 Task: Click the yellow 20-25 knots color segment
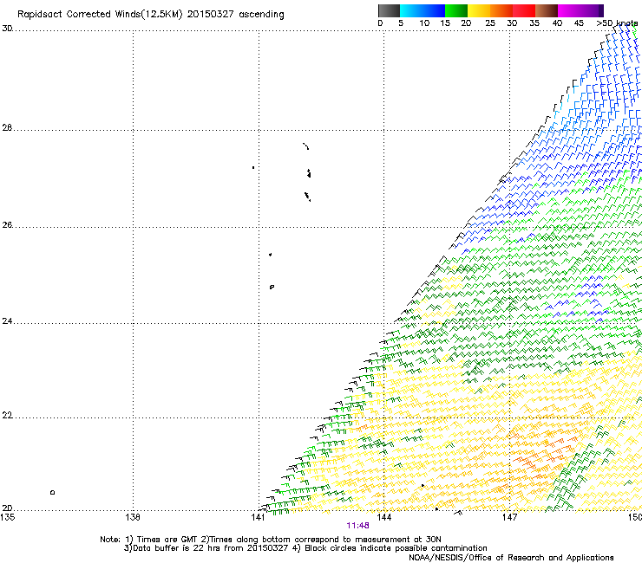coord(479,10)
